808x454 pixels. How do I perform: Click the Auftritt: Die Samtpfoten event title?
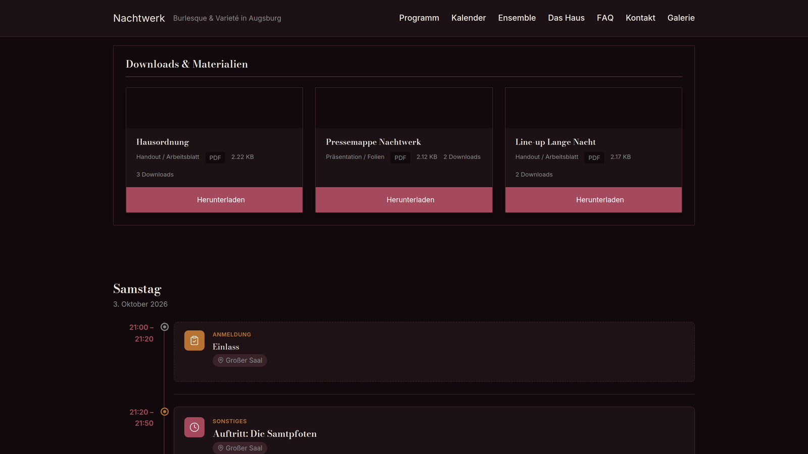[x=265, y=434]
